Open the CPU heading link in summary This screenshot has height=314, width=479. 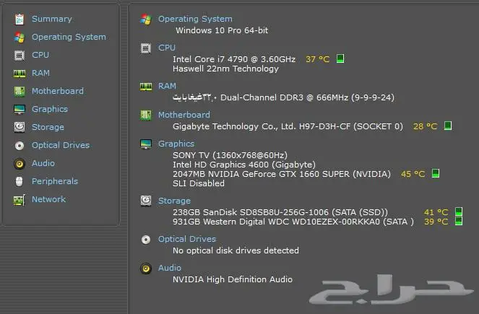pyautogui.click(x=166, y=48)
